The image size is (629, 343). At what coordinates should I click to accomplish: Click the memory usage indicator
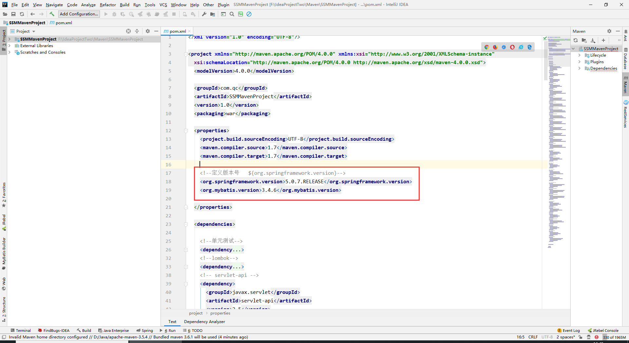(x=614, y=337)
